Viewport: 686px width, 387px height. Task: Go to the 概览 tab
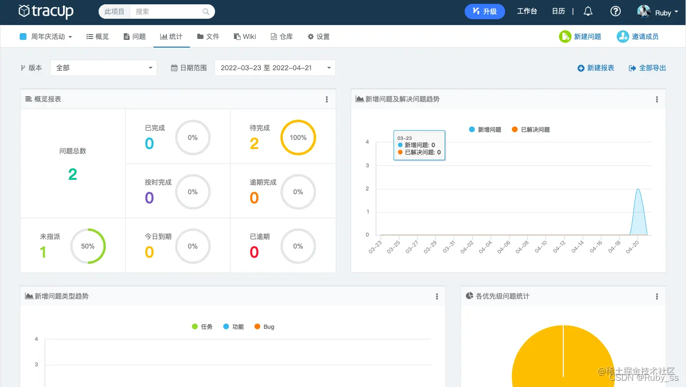pos(98,37)
